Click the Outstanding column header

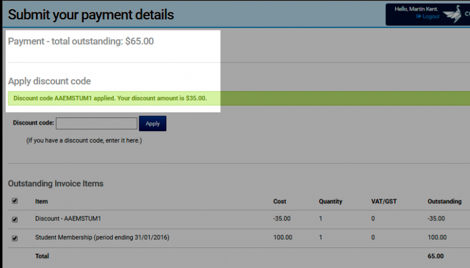pyautogui.click(x=445, y=202)
